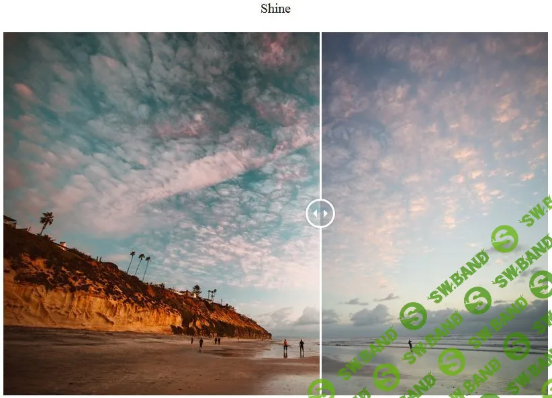Select the "Shine" title text
This screenshot has width=552, height=398.
pos(275,9)
